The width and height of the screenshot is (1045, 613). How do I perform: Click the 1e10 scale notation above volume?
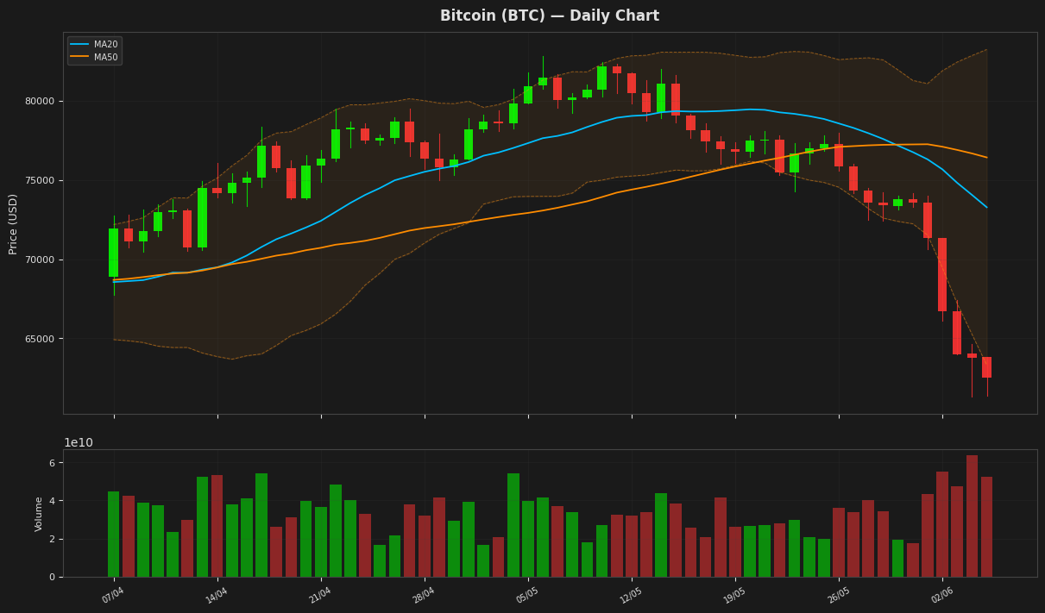(79, 442)
